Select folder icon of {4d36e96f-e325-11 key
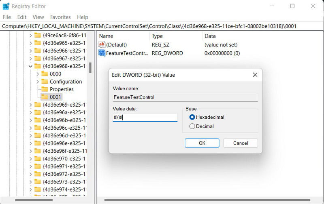 (x=37, y=151)
